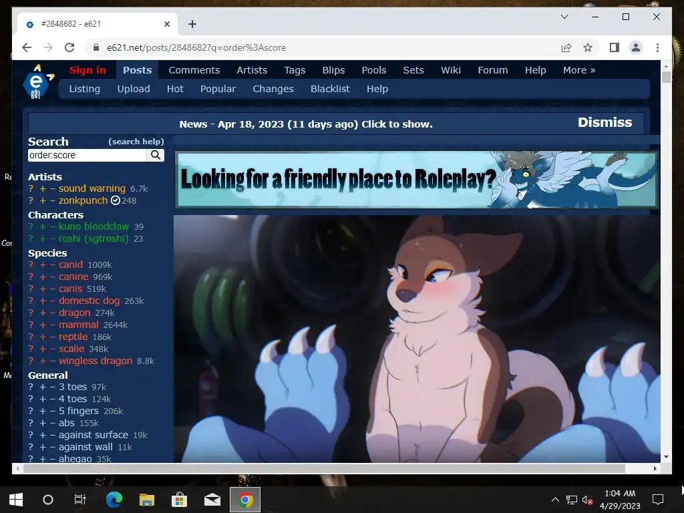Add 5 fingers tag with its plus sign
Image resolution: width=684 pixels, height=513 pixels.
tap(43, 411)
